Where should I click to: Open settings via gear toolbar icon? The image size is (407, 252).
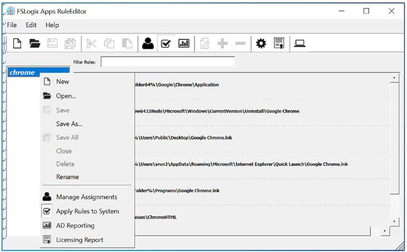(261, 43)
